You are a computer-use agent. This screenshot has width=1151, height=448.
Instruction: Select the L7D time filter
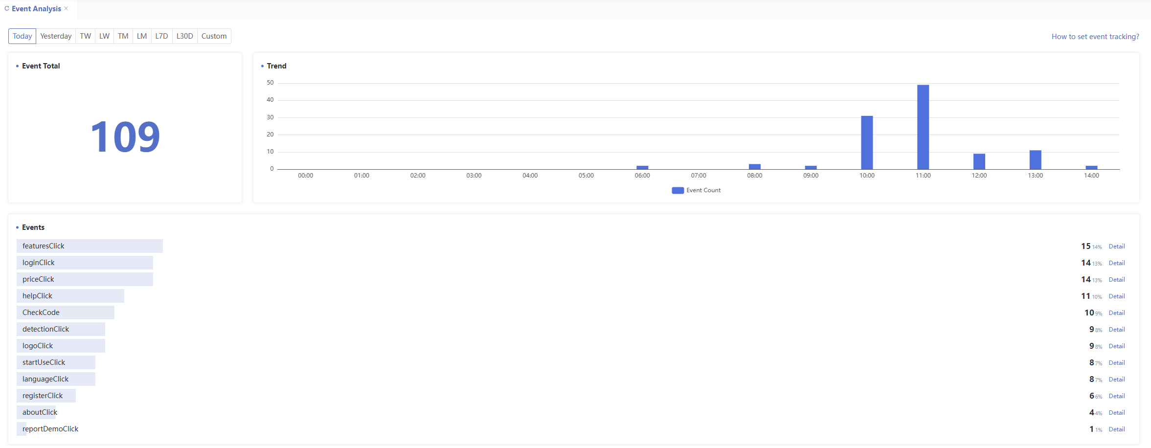point(161,36)
